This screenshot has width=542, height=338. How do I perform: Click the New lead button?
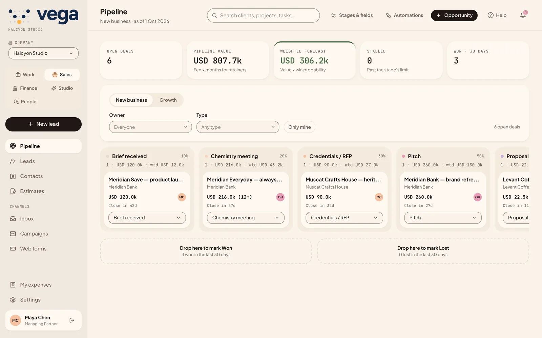(x=43, y=124)
